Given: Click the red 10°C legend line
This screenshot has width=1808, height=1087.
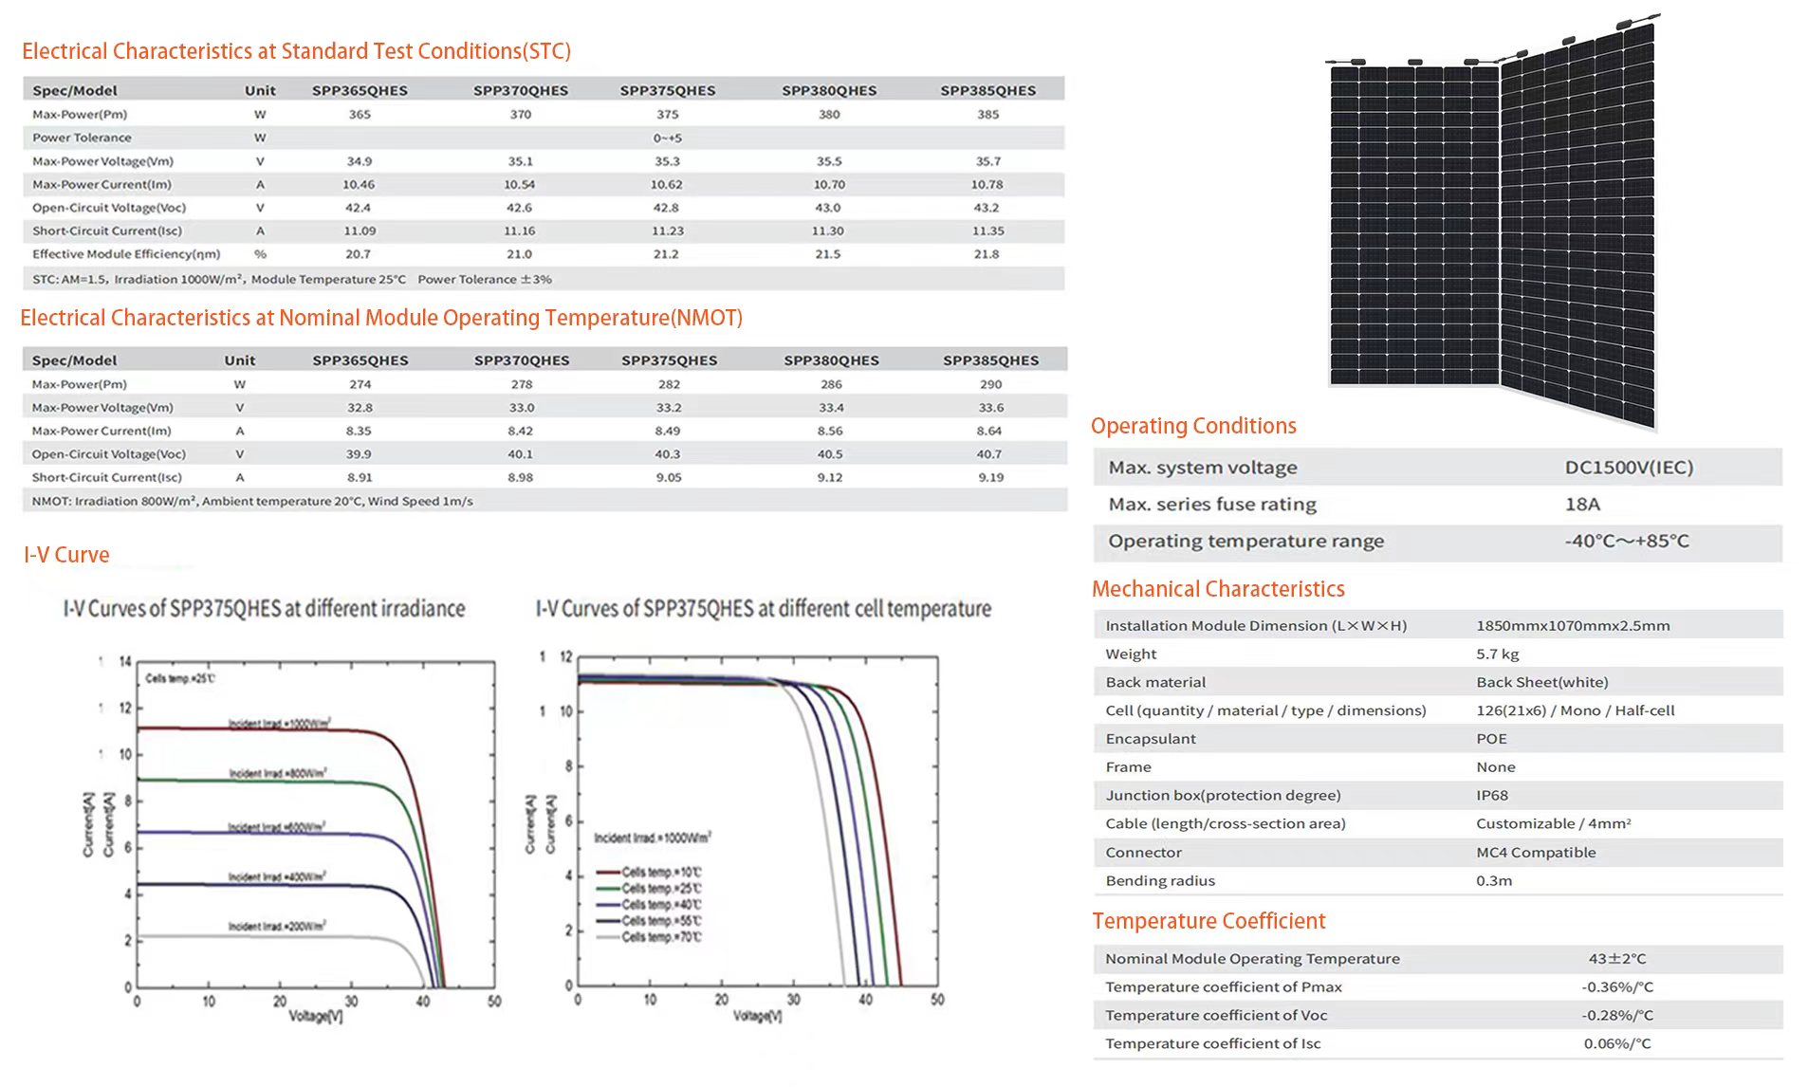Looking at the screenshot, I should click(x=607, y=872).
